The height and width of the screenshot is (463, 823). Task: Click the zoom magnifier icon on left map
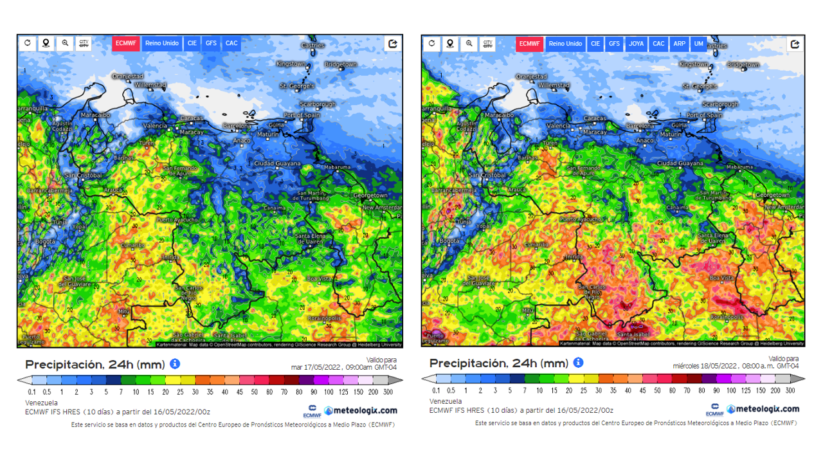(65, 43)
